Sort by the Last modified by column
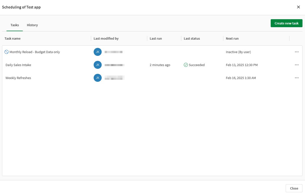 pos(106,38)
